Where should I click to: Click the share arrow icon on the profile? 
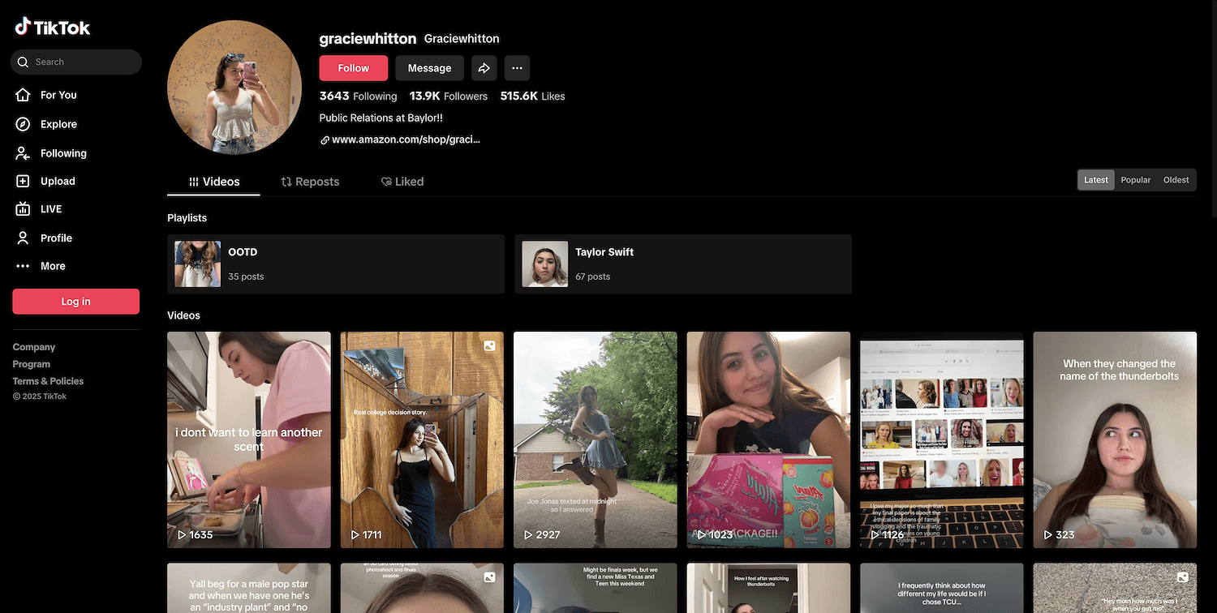click(x=484, y=68)
